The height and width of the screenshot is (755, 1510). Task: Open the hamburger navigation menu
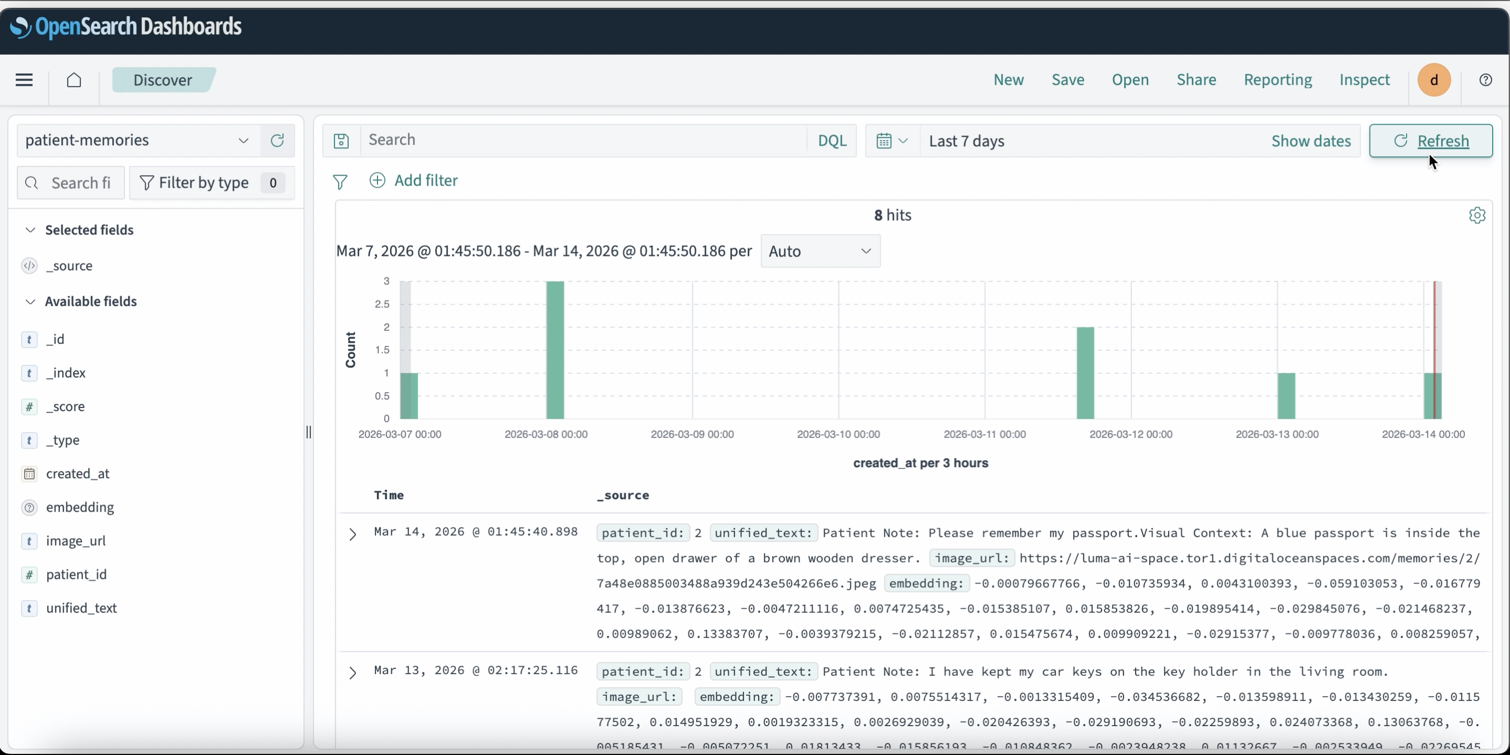tap(24, 80)
